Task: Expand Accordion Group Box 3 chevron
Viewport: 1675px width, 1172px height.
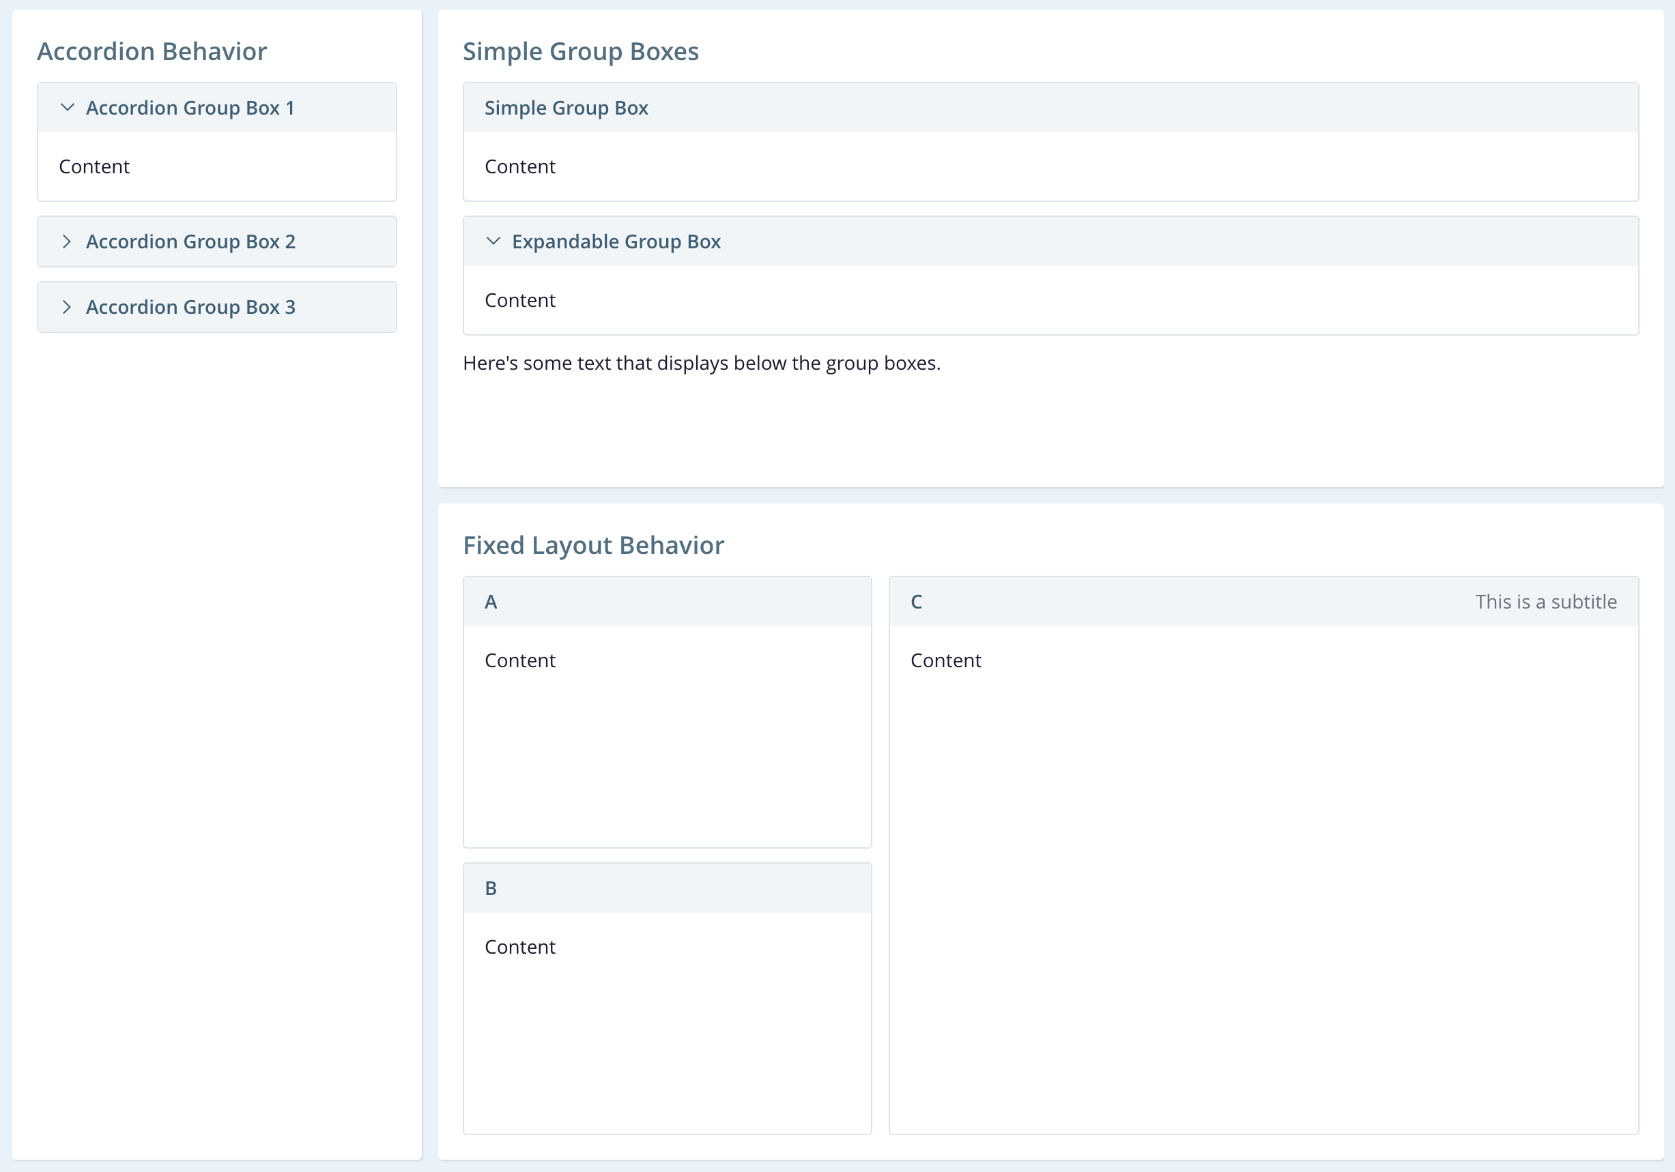Action: [67, 307]
